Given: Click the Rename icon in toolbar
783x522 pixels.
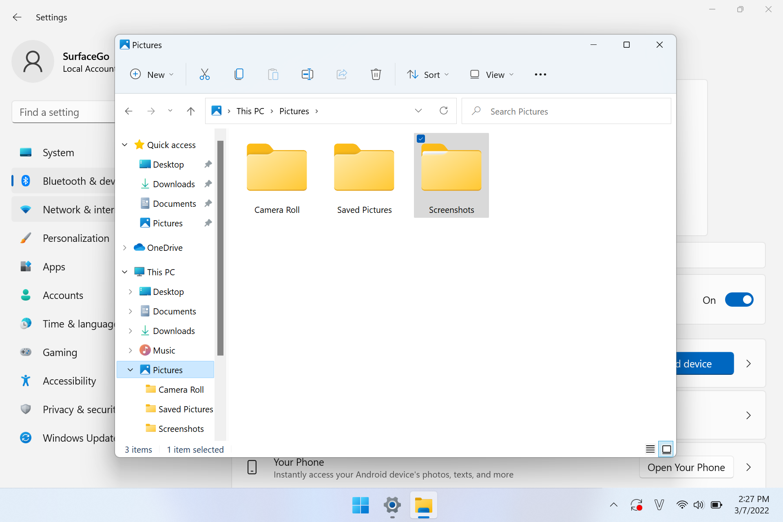Looking at the screenshot, I should tap(307, 74).
